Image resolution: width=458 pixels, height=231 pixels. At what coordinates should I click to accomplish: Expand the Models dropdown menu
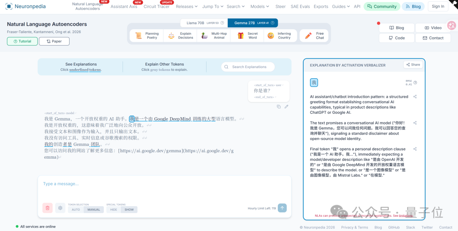click(260, 6)
